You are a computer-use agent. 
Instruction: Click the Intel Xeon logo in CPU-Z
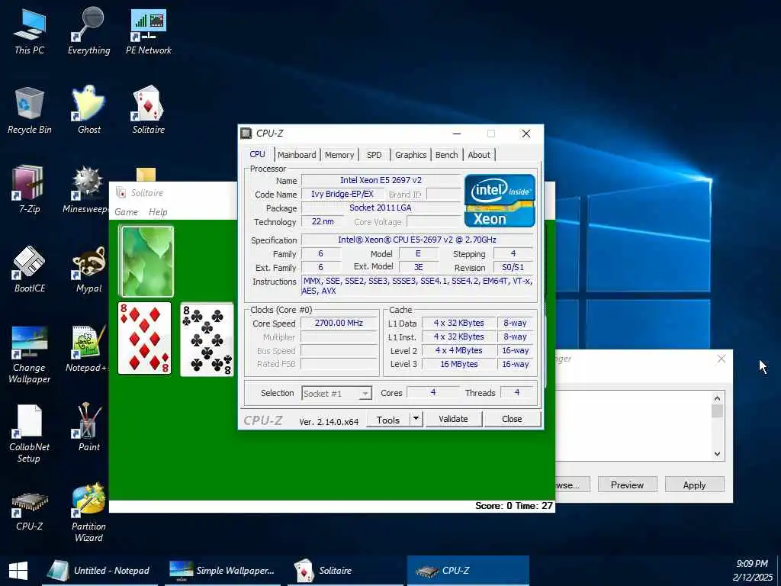500,201
